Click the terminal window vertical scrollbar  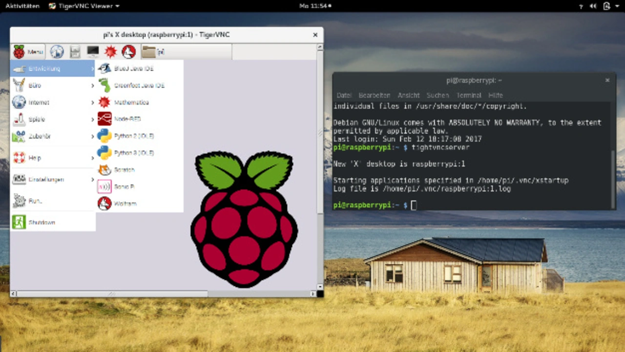pos(613,178)
